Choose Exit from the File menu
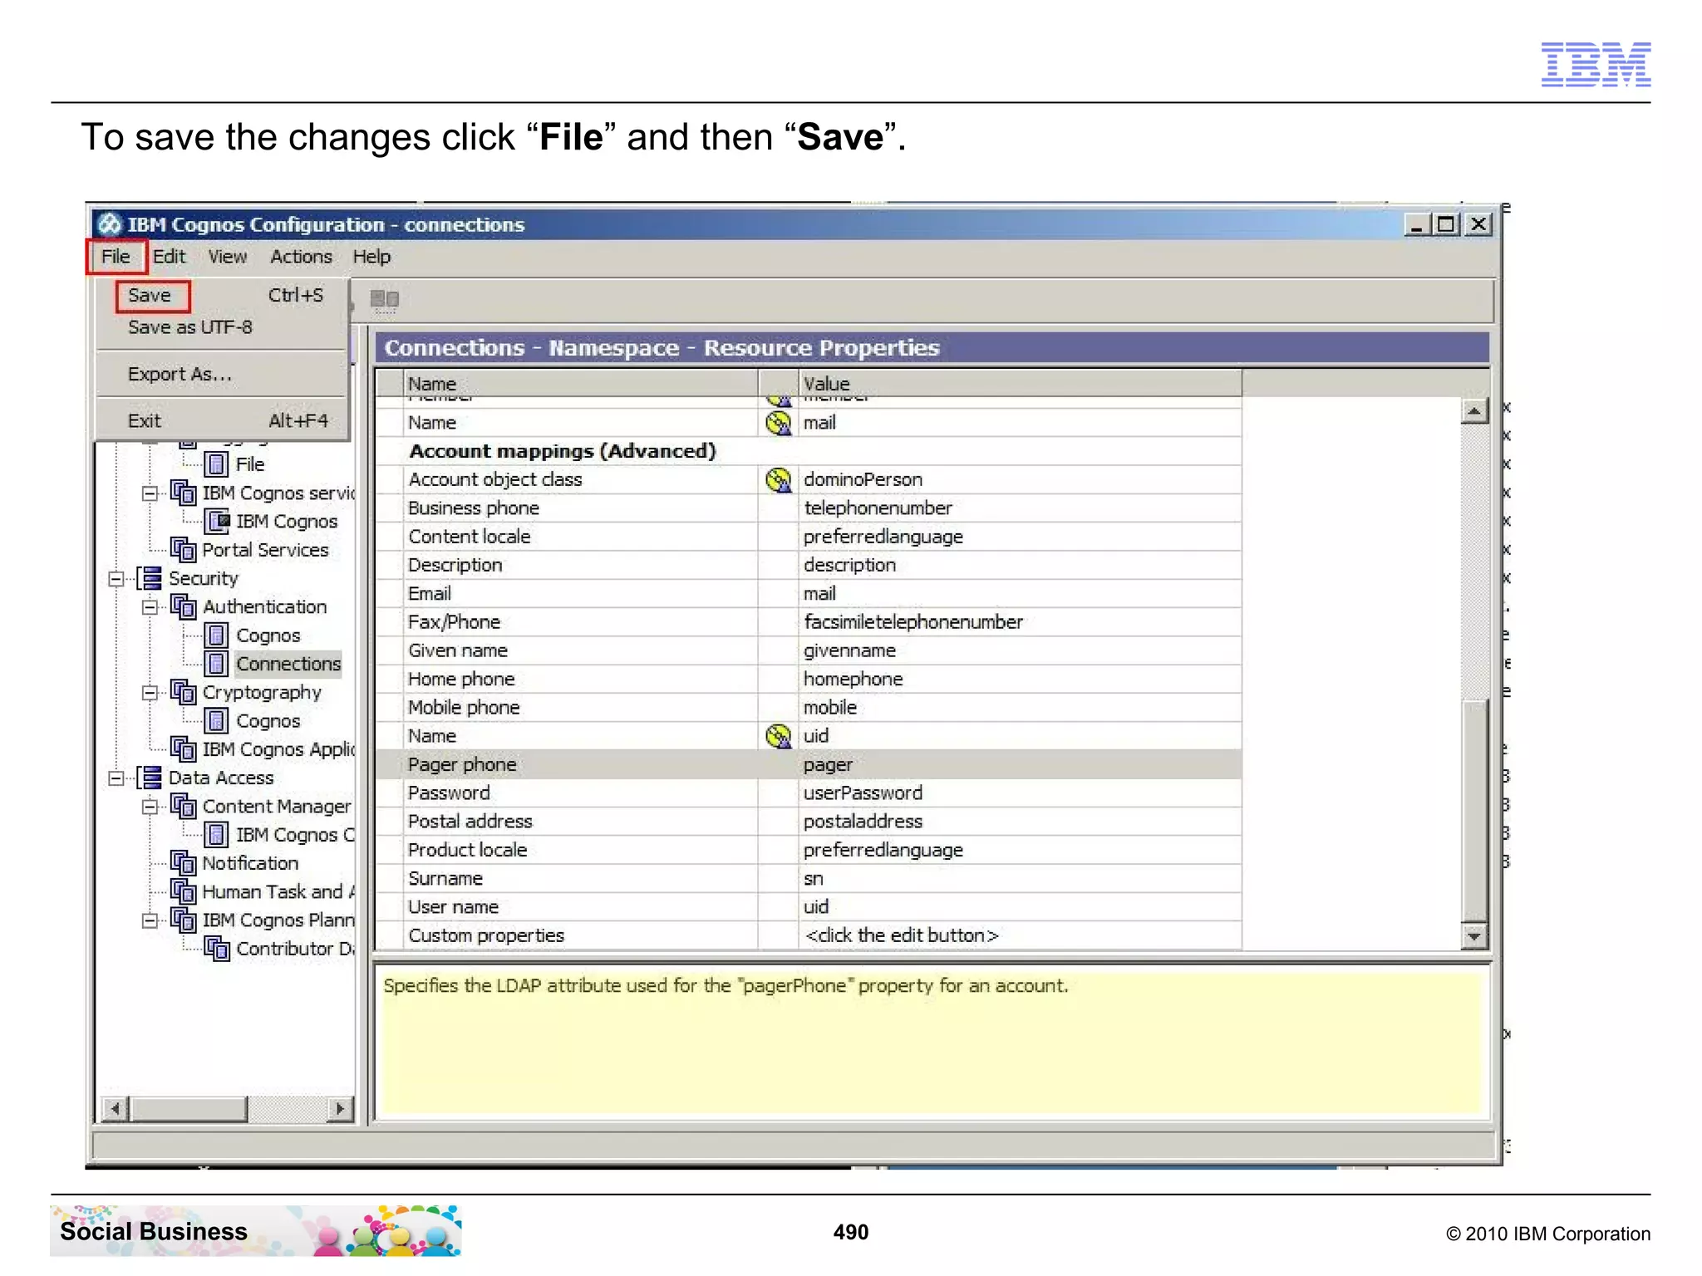The height and width of the screenshot is (1276, 1702). (x=144, y=421)
